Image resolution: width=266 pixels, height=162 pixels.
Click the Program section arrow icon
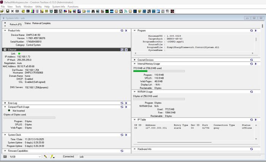(x=256, y=30)
